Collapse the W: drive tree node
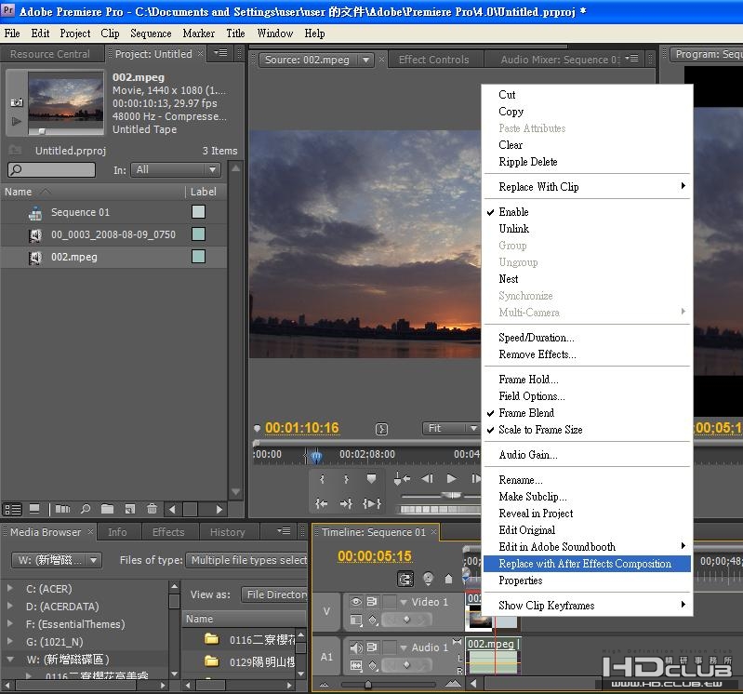This screenshot has width=743, height=694. (10, 659)
